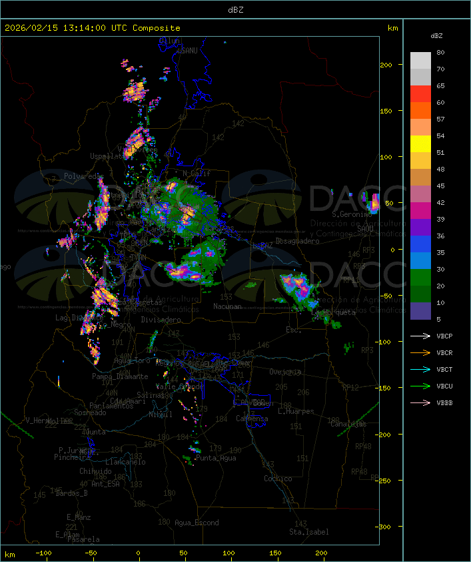This screenshot has height=562, width=471.
Task: Click the Nihuil map label
Action: [161, 414]
